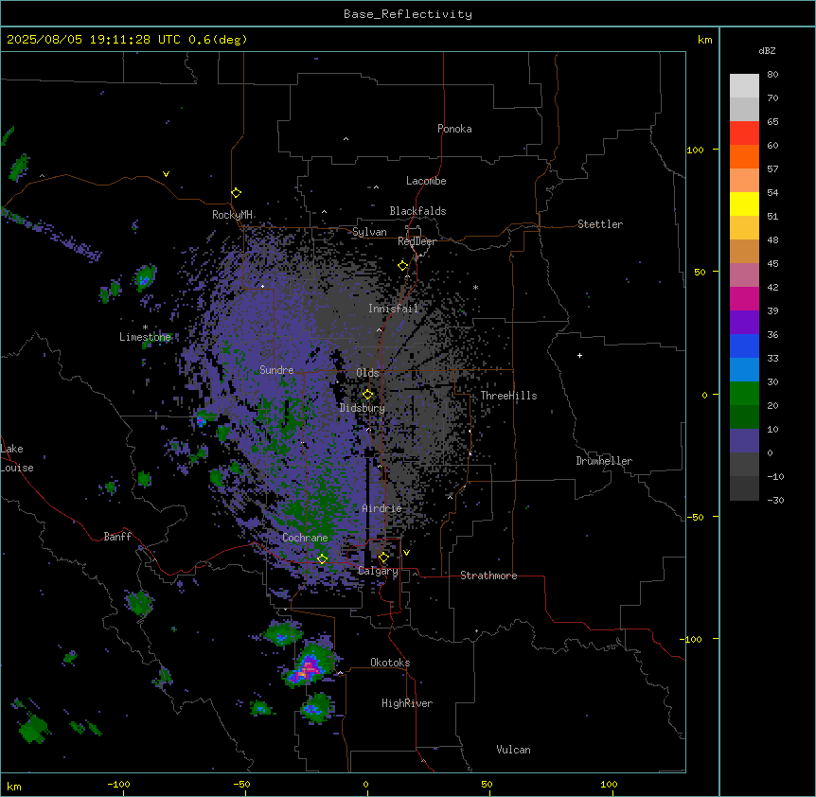Click the Blackfalds city label

[x=417, y=211]
